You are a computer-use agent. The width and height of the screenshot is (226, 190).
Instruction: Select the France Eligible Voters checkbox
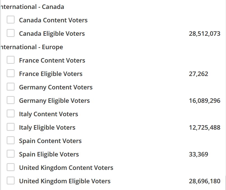click(x=11, y=73)
